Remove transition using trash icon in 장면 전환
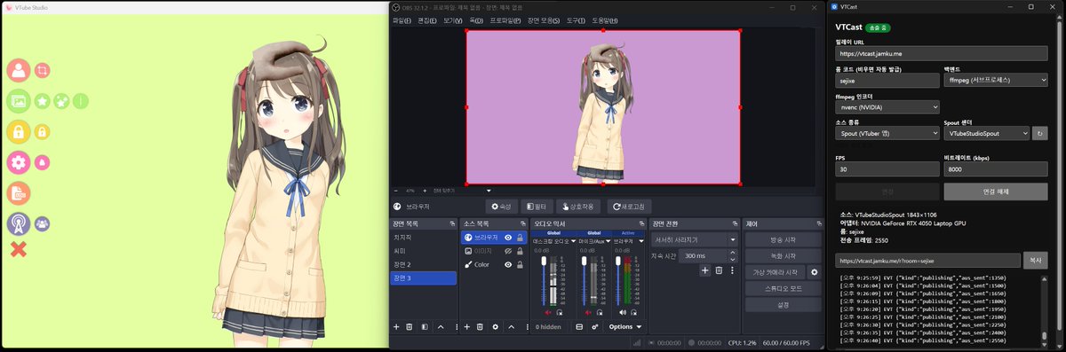 [x=719, y=270]
